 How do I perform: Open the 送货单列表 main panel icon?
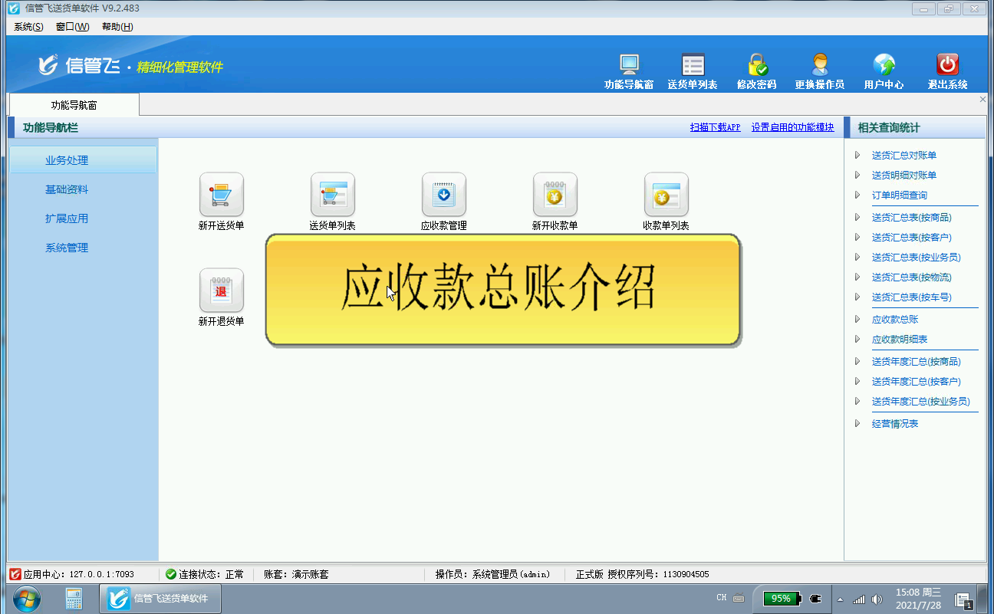332,195
